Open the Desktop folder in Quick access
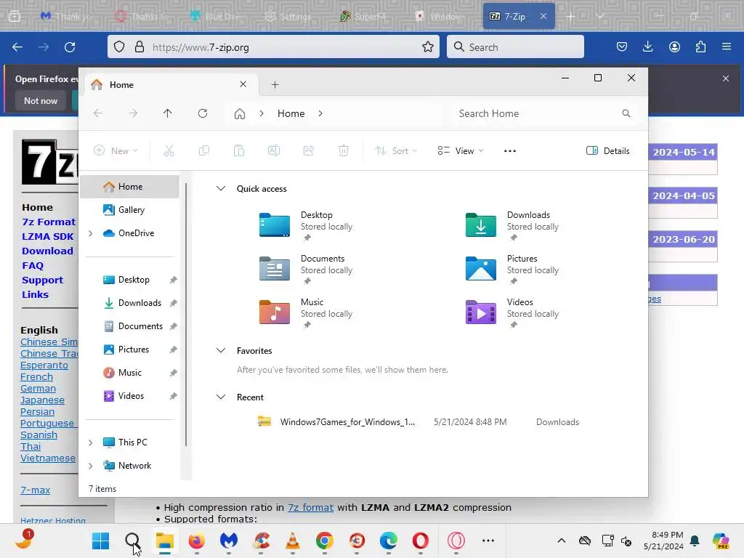The image size is (744, 558). coord(275,225)
